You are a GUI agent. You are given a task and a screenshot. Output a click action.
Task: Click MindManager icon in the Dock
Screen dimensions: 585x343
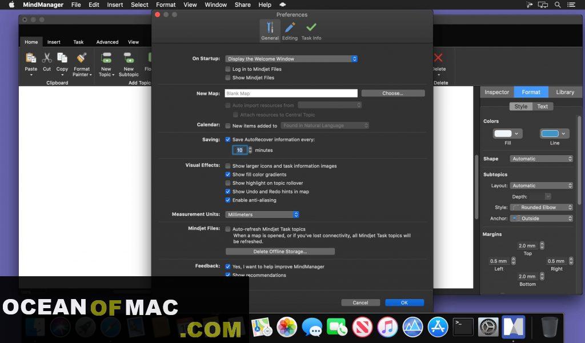pos(514,327)
